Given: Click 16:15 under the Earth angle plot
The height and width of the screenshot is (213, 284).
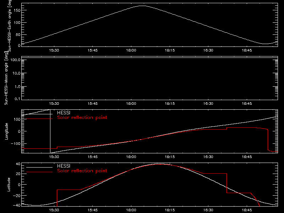Looking at the screenshot, I should pyautogui.click(x=170, y=50).
